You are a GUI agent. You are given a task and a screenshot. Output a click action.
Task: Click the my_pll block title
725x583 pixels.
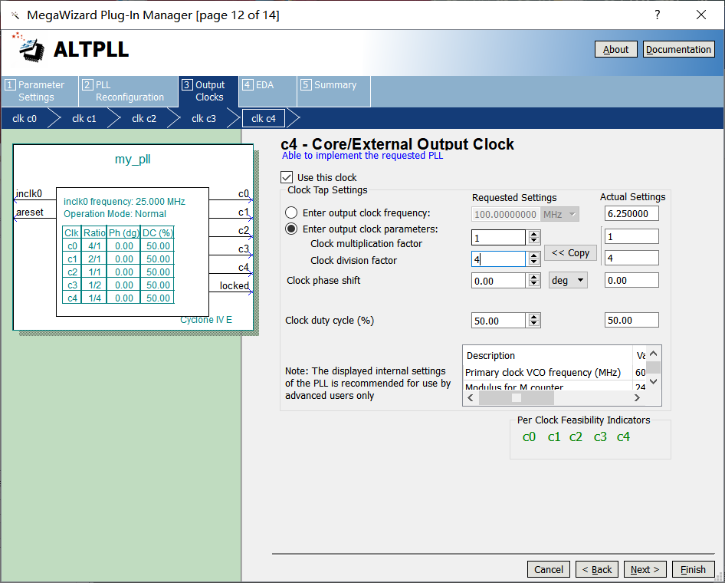[x=133, y=159]
